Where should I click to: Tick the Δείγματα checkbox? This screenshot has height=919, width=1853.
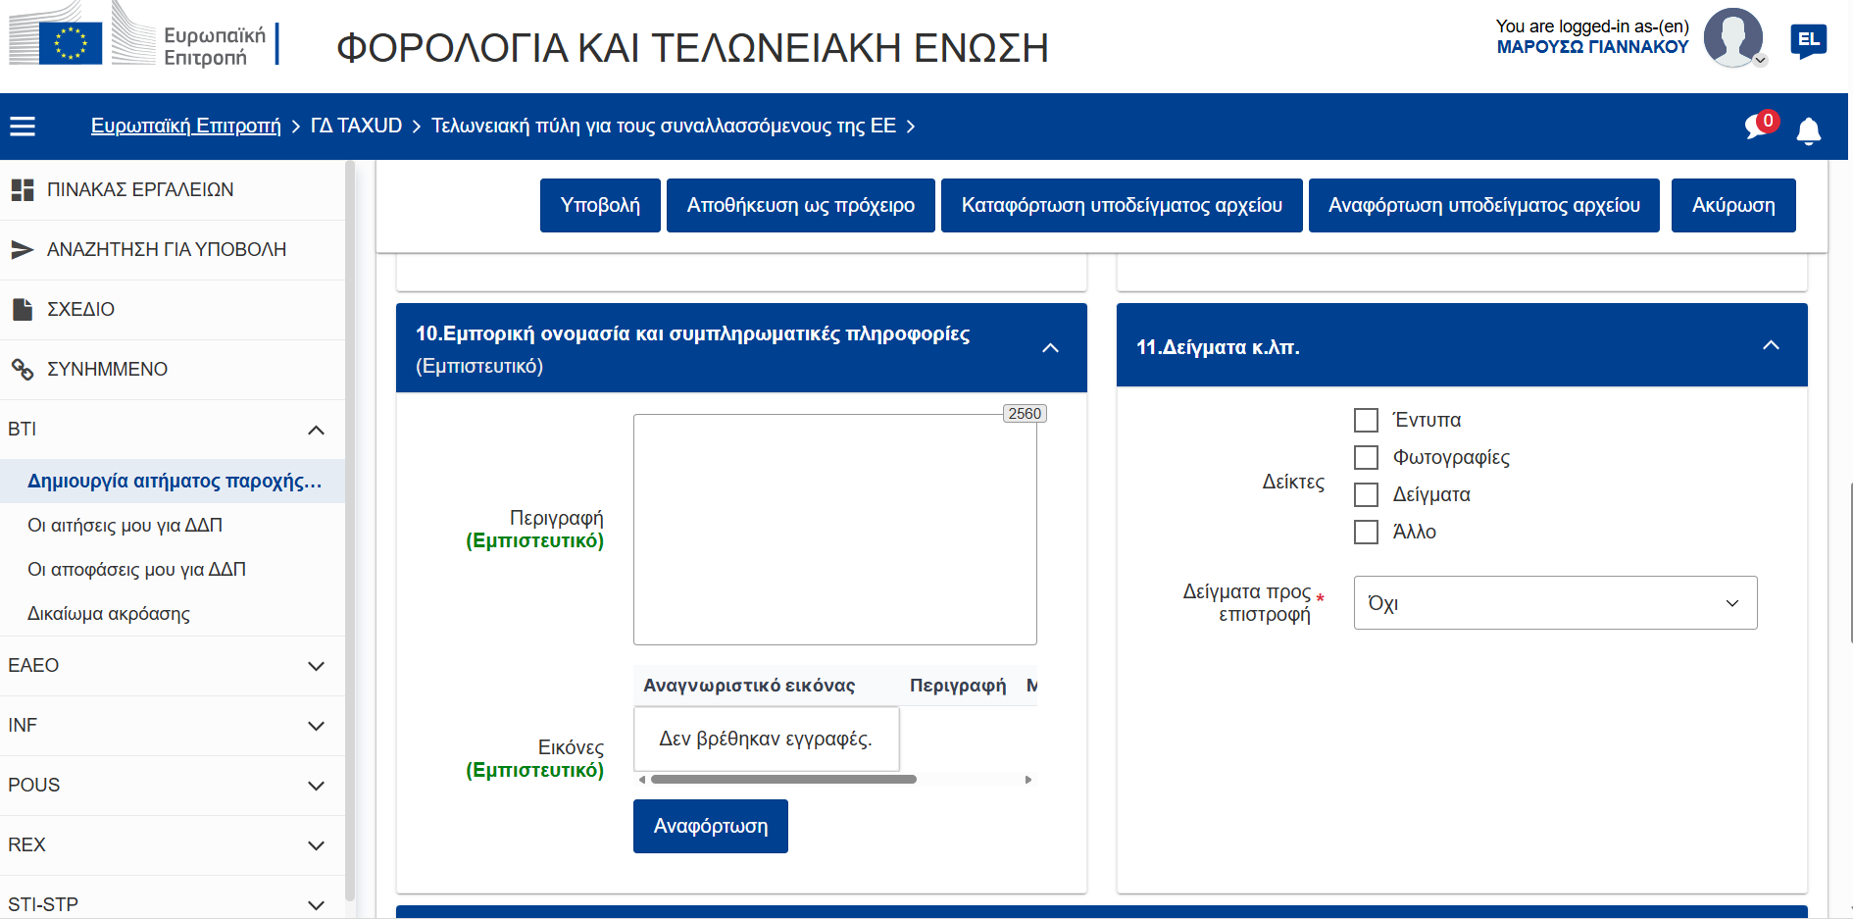1366,495
